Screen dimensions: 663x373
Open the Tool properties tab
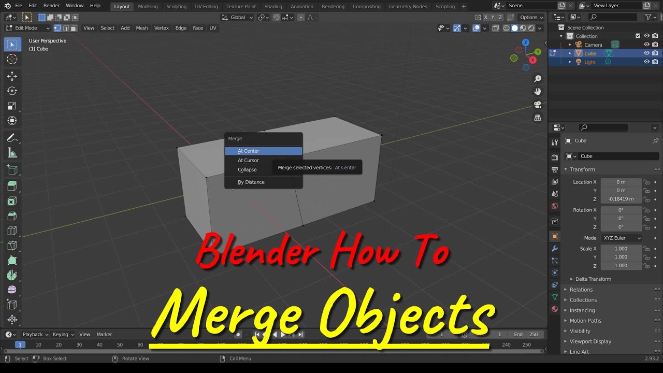(555, 142)
